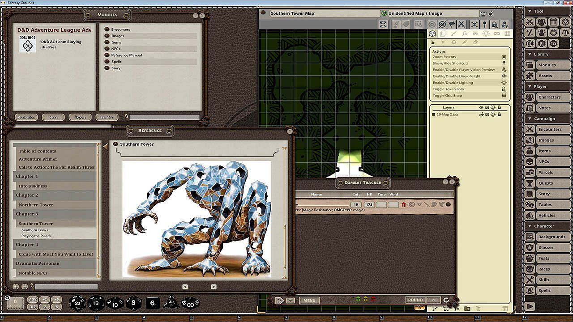Click the d12 die icon
The height and width of the screenshot is (322, 573).
(96, 303)
